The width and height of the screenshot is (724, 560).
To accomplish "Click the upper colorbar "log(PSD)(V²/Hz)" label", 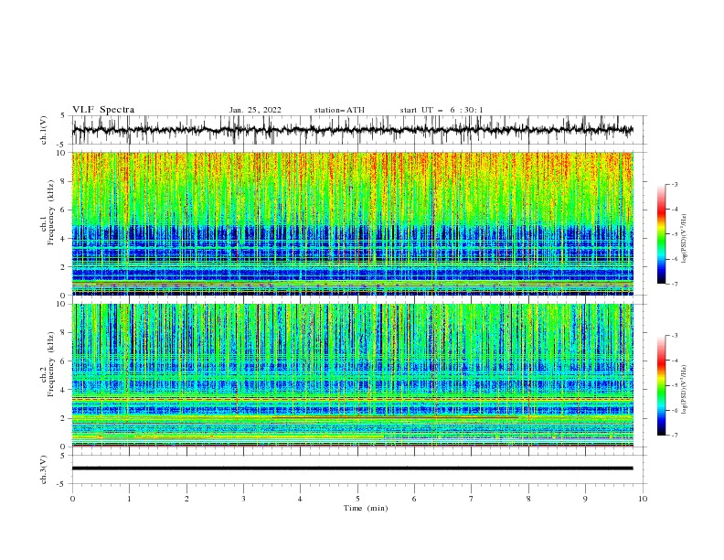I will tap(685, 239).
